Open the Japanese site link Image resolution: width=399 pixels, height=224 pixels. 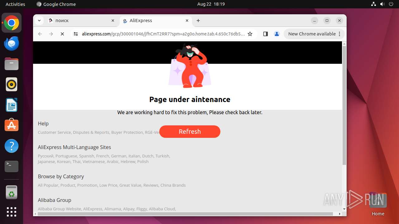point(46,161)
